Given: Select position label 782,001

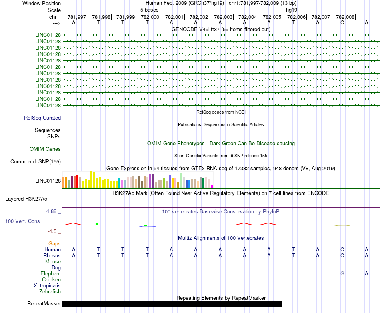Looking at the screenshot, I should [174, 17].
